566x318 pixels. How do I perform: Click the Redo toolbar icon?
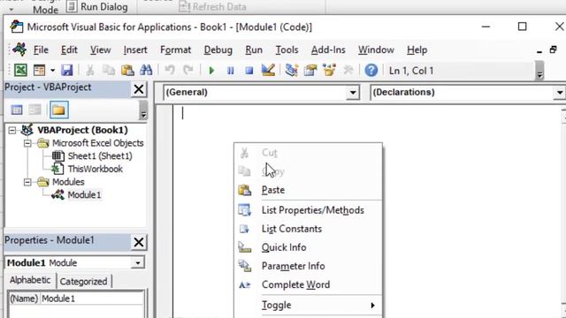188,70
